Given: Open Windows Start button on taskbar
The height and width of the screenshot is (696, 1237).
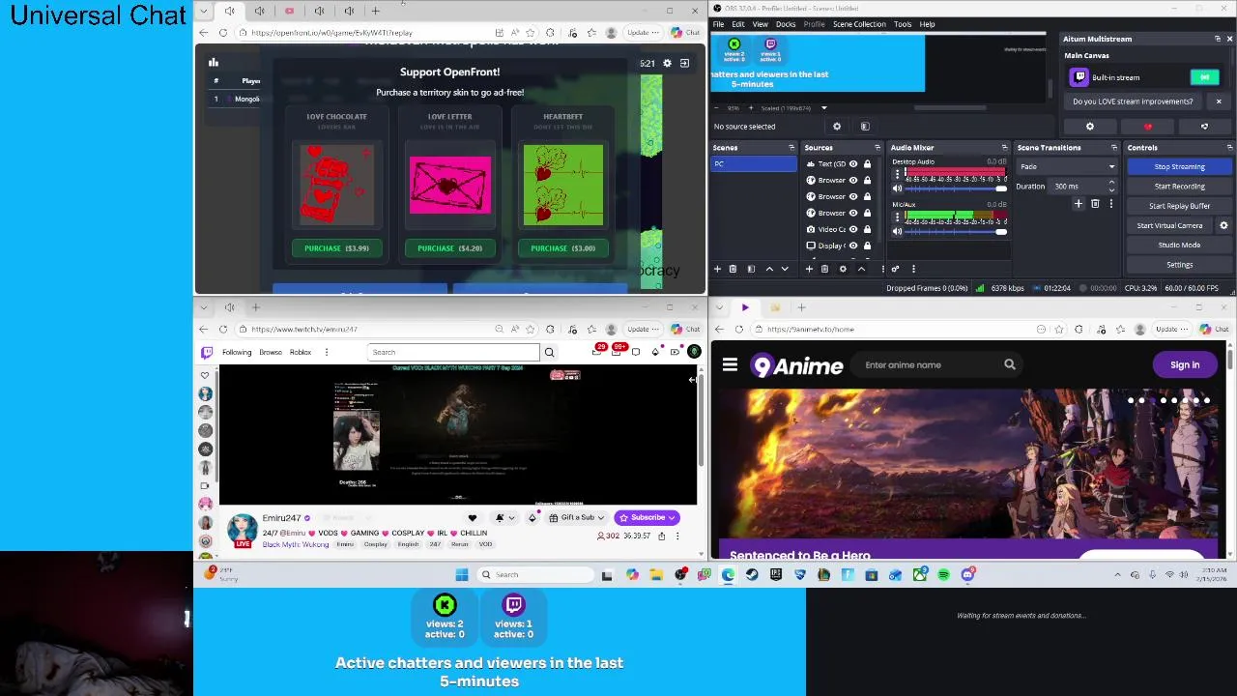Looking at the screenshot, I should tap(462, 574).
